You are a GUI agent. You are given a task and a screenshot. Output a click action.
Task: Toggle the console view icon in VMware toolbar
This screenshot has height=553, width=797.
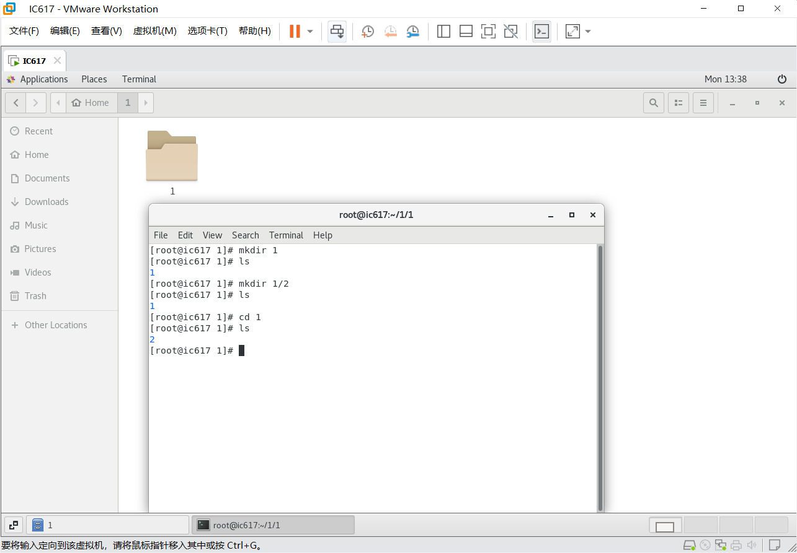pos(541,31)
